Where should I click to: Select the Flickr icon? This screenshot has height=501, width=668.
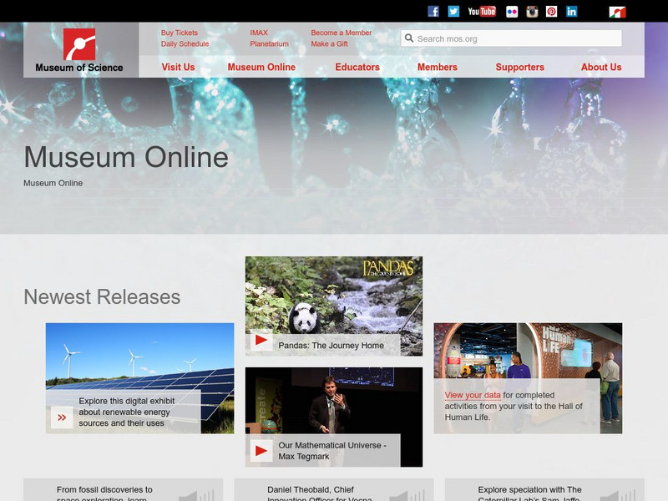tap(512, 11)
